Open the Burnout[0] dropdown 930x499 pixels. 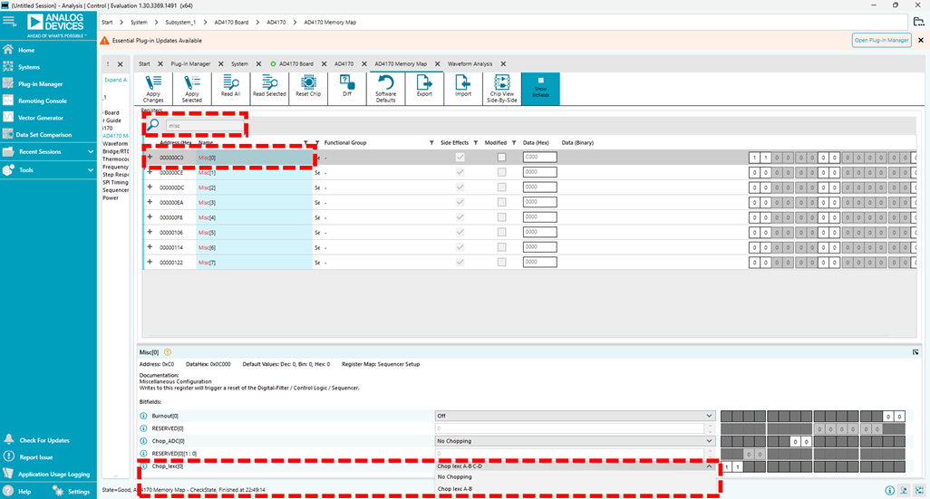tap(575, 416)
